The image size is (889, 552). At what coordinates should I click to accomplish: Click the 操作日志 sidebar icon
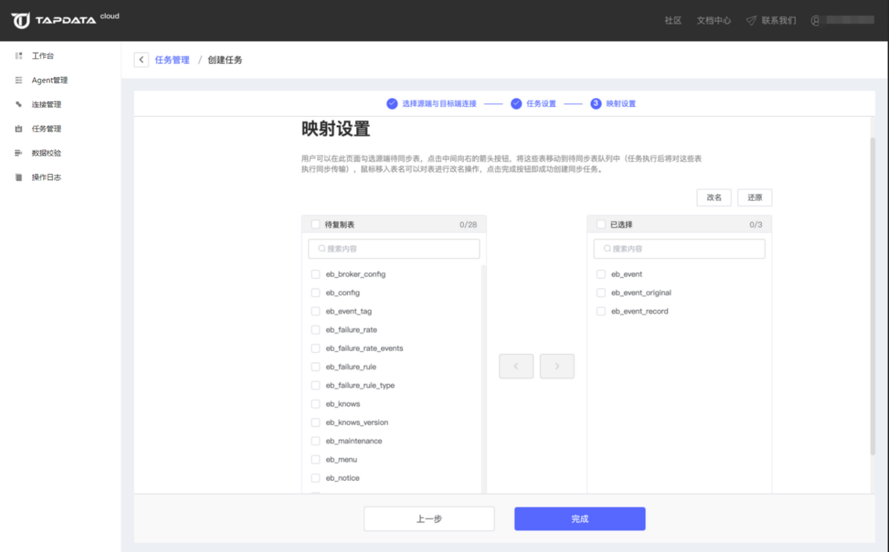pos(18,177)
